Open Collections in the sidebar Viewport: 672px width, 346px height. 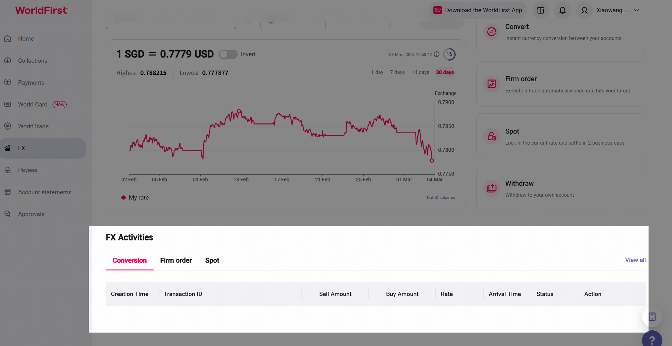coord(33,61)
